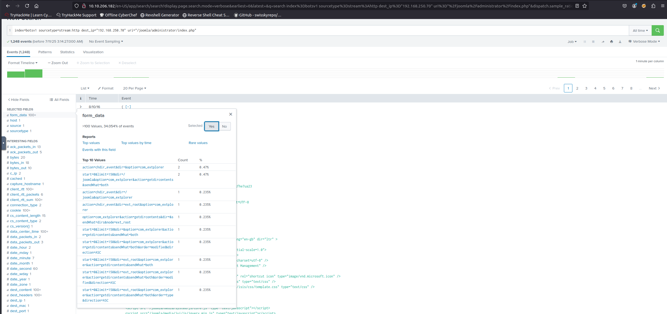Bookmark this page with the star icon
Image resolution: width=667 pixels, height=314 pixels.
(585, 6)
